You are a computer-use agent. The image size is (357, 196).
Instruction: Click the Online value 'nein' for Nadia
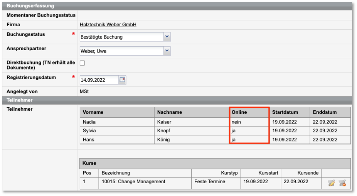coord(236,122)
